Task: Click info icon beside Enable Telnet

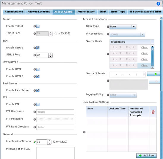Action: coord(35,26)
